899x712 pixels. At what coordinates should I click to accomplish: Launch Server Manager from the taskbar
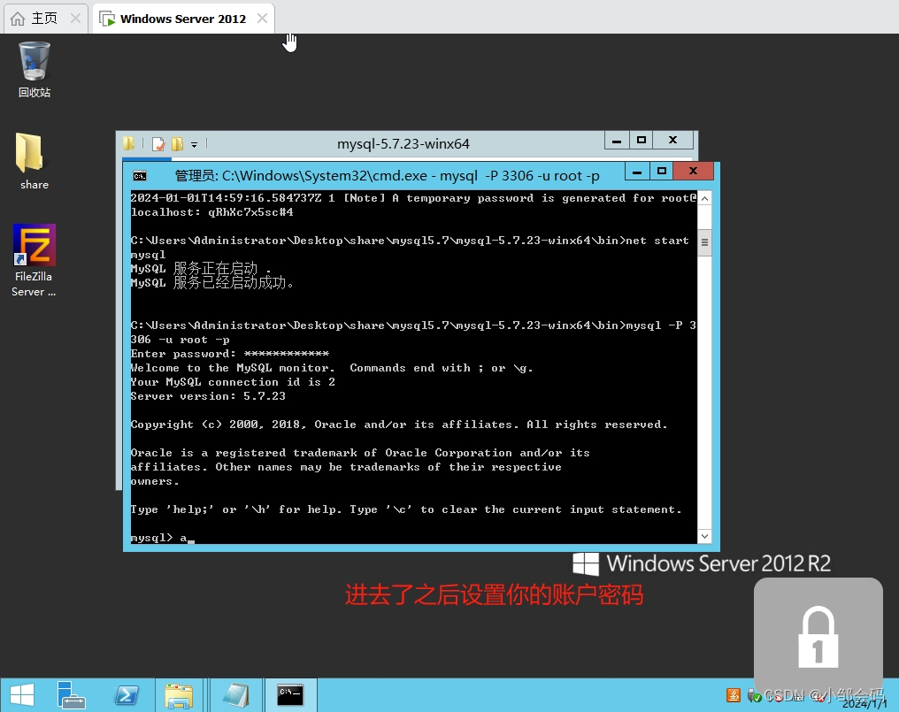(x=72, y=695)
